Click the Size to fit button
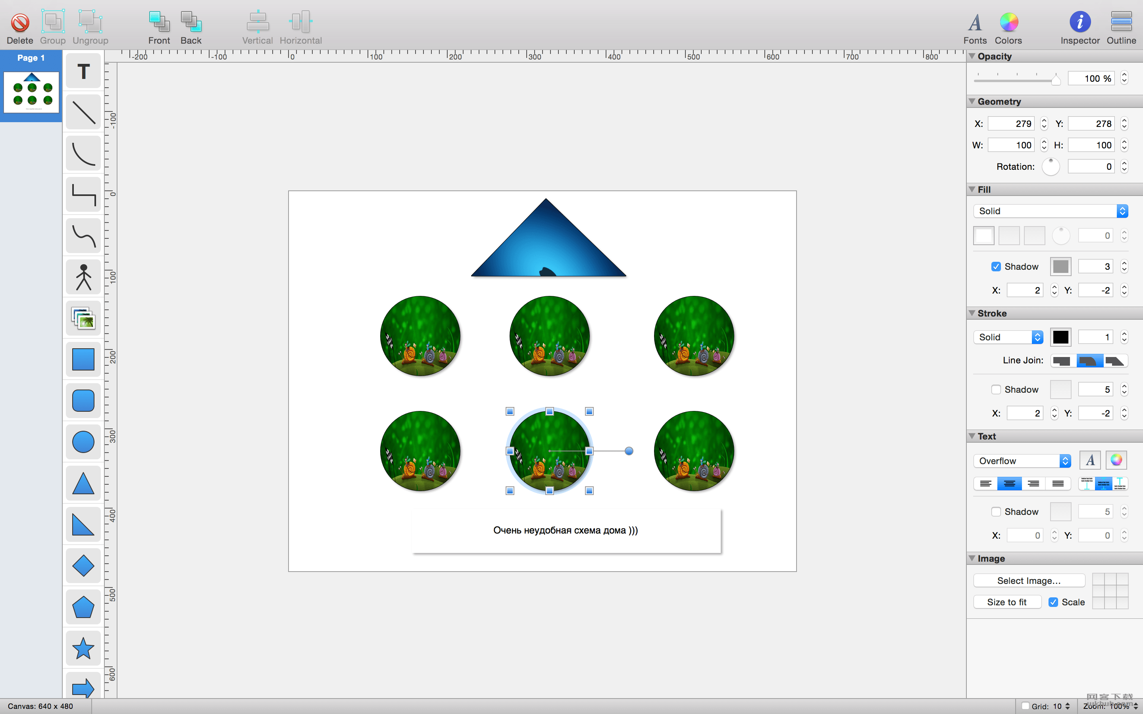Screen dimensions: 1143x714 pos(1007,602)
